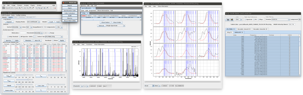Screen dimensions: 303x95
Task: Open the Single Spectrum dropdown
Action: click(116, 26)
